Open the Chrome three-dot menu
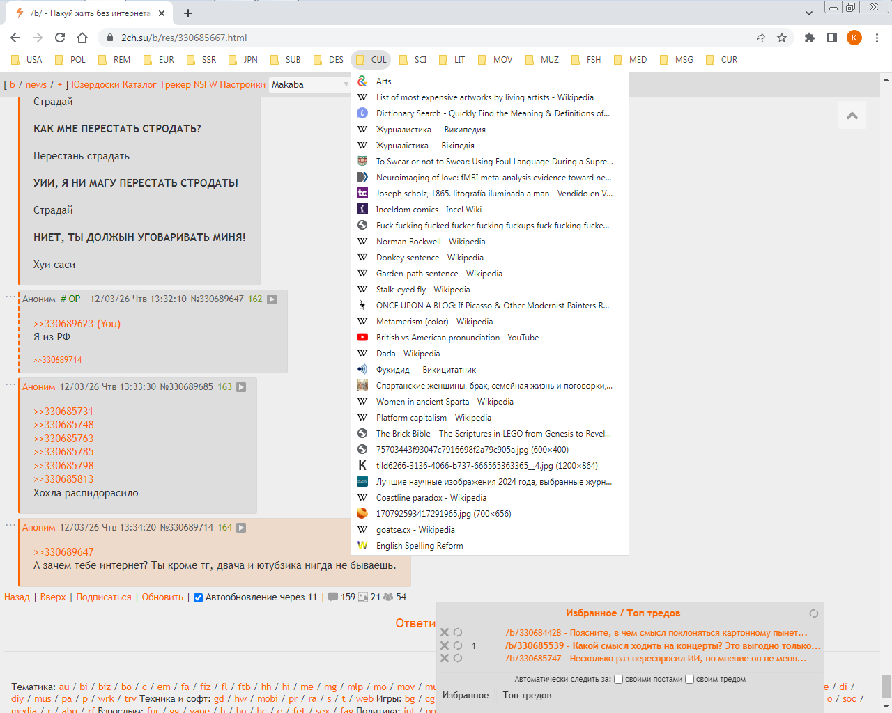The height and width of the screenshot is (713, 892). [877, 38]
